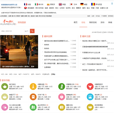Viewport: 114px width, 114px height.
Task: Click the 瑞士 country link in top row
Action: click(88, 8)
